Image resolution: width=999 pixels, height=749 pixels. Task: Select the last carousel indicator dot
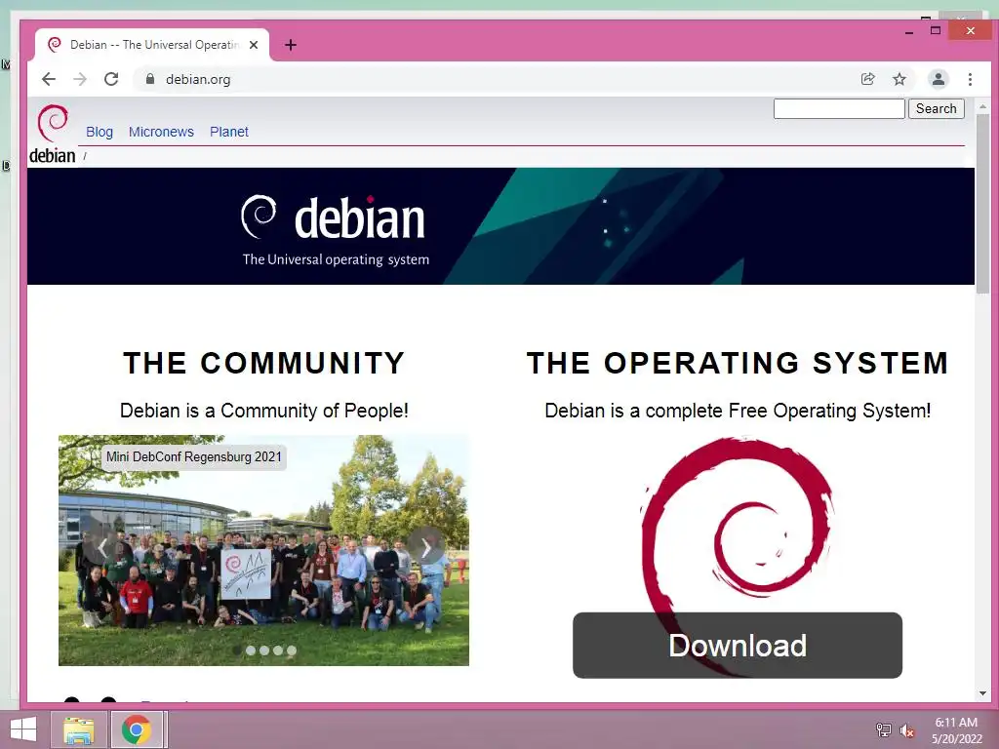point(292,650)
